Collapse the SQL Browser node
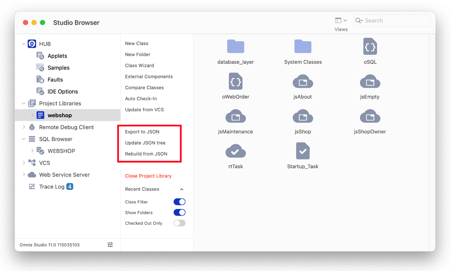The width and height of the screenshot is (451, 271). 24,139
